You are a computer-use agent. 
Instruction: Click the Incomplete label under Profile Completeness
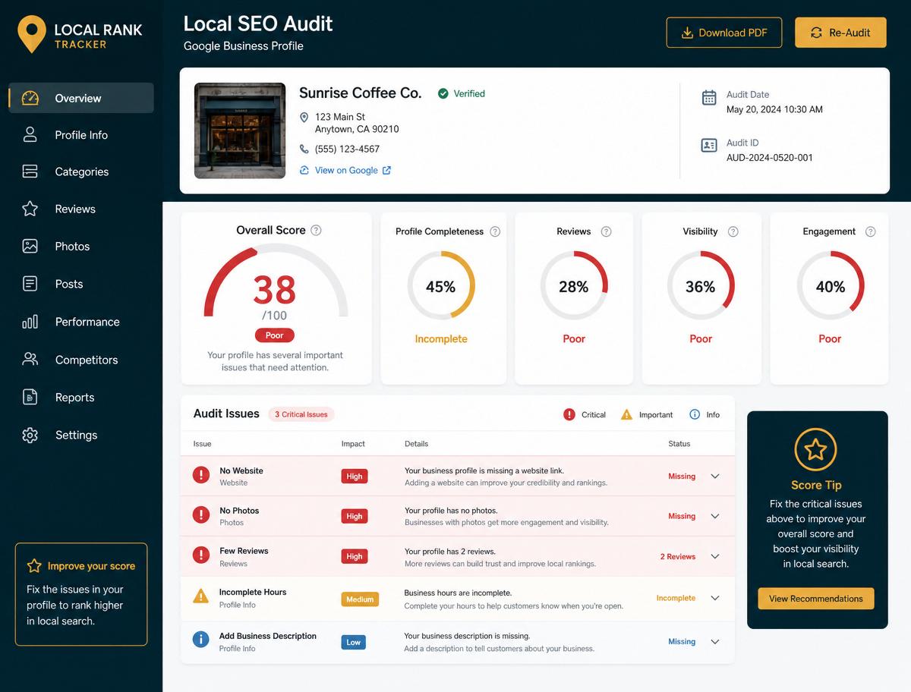click(441, 339)
